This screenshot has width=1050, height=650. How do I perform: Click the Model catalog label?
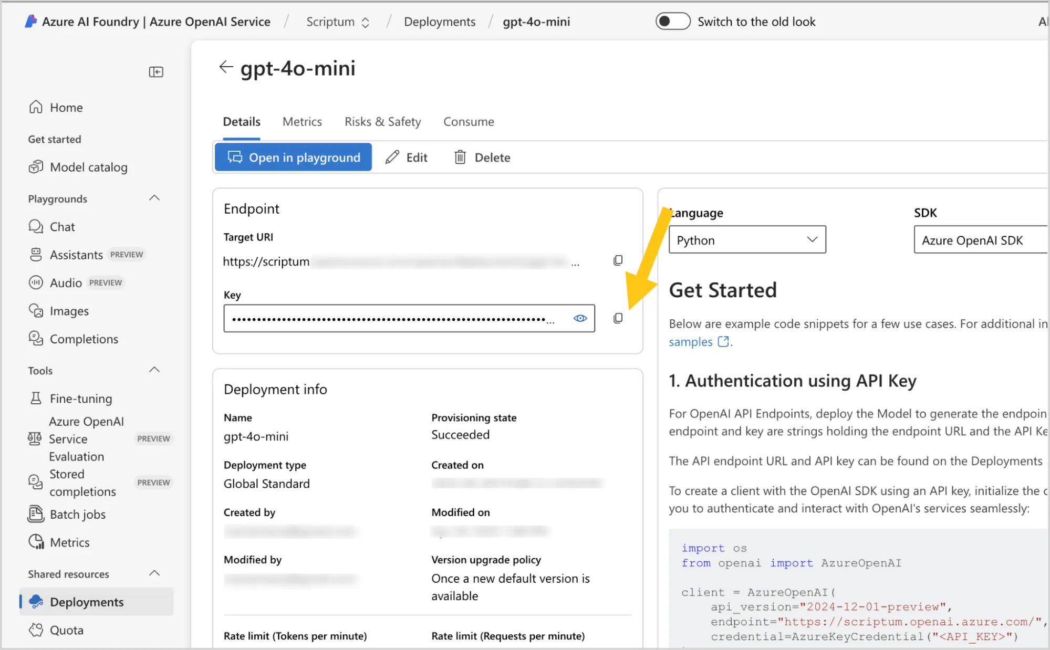pyautogui.click(x=89, y=167)
